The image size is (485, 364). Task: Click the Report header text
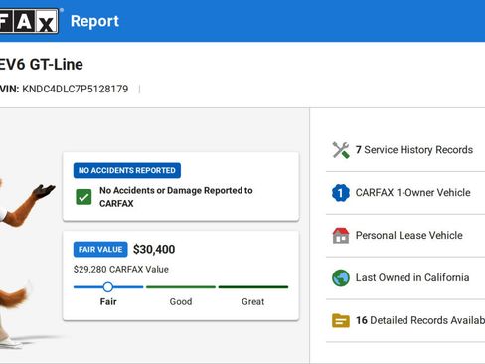click(x=94, y=22)
